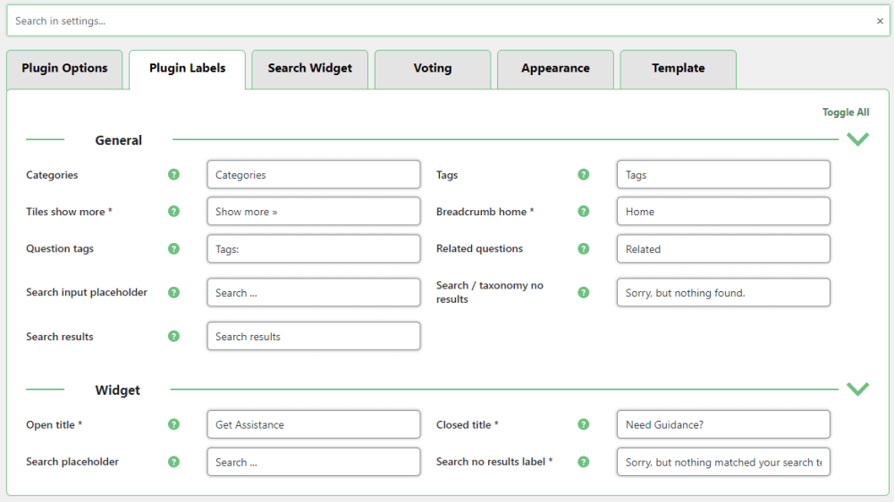894x502 pixels.
Task: Click help icon beside Tiles show more
Action: coord(173,212)
